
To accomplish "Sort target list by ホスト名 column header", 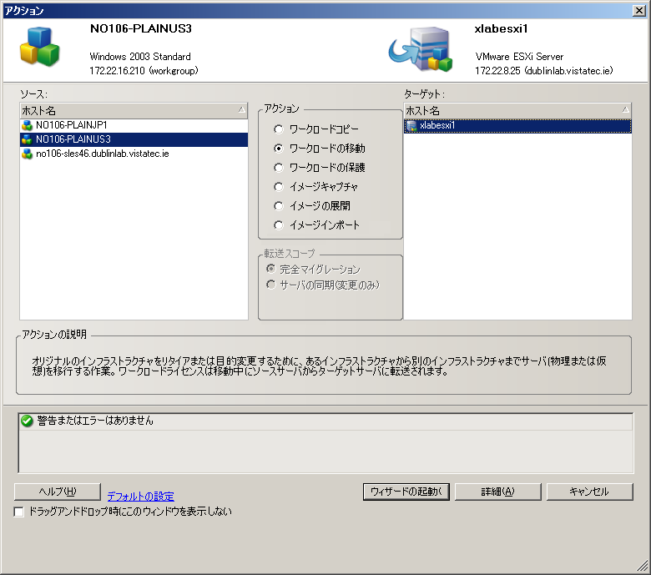I will coord(517,111).
